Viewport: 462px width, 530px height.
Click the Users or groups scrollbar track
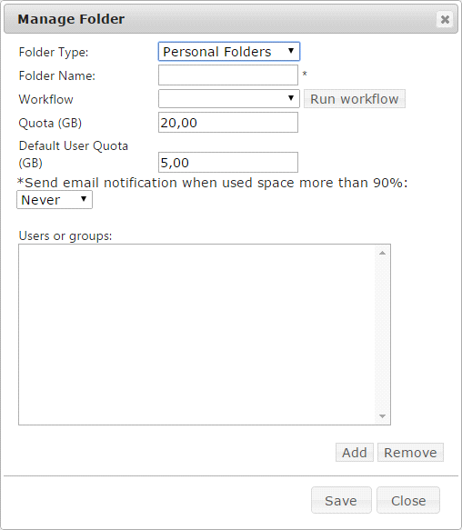click(x=383, y=335)
